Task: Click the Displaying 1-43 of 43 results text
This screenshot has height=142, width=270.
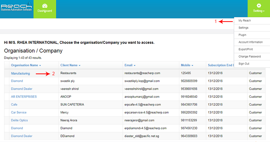Action: click(x=23, y=58)
